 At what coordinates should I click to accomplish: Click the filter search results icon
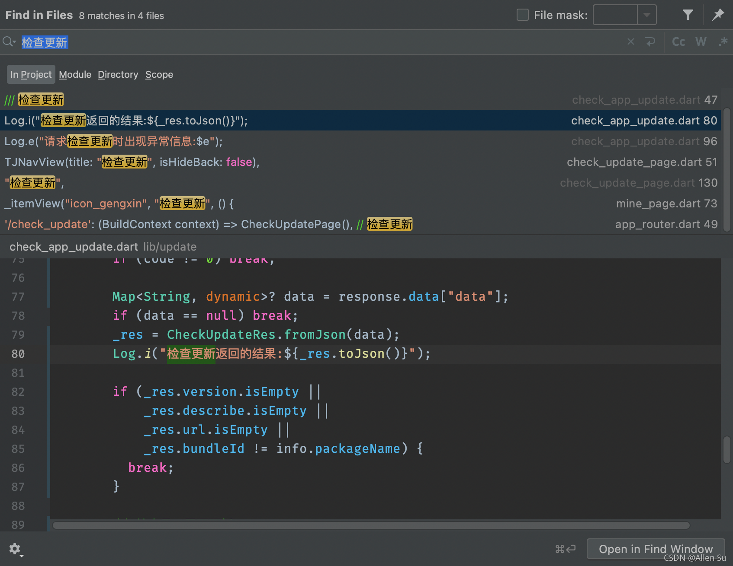coord(688,15)
